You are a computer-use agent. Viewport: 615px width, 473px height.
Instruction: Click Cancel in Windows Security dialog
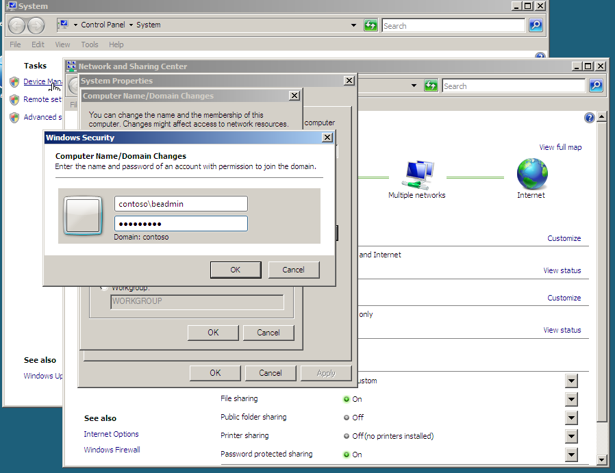(293, 270)
